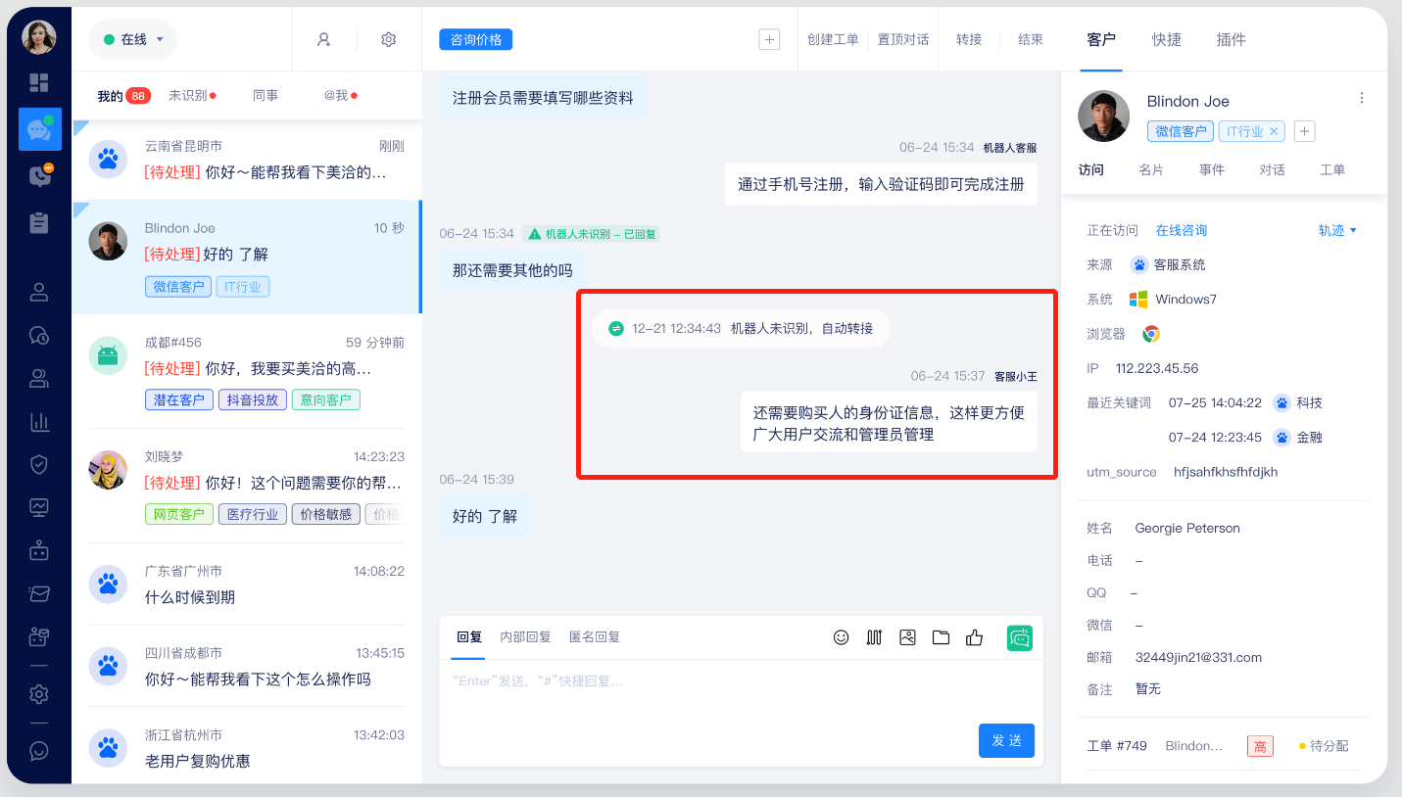Open the dashboard grid icon in sidebar
1402x797 pixels.
point(39,82)
